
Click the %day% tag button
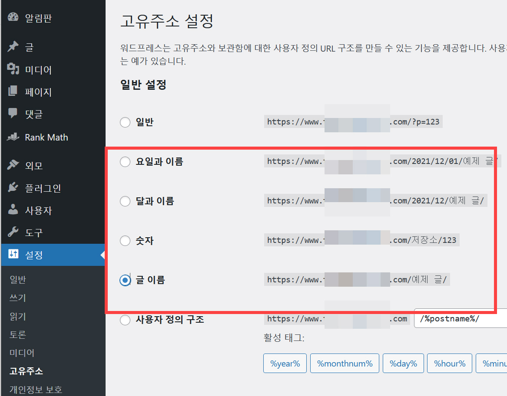(x=403, y=363)
